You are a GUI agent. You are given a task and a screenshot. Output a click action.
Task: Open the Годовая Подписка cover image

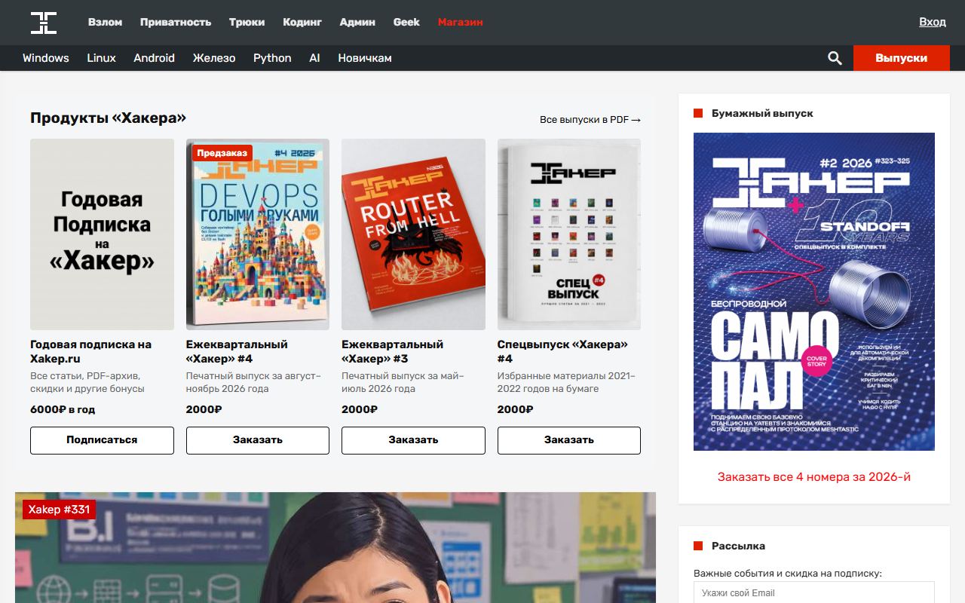[102, 234]
